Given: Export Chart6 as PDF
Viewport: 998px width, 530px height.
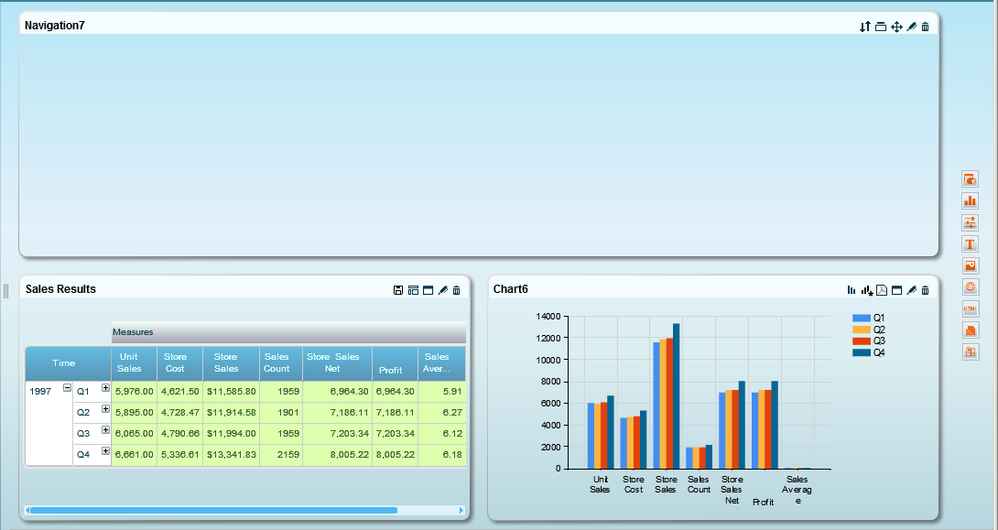Looking at the screenshot, I should pos(882,290).
